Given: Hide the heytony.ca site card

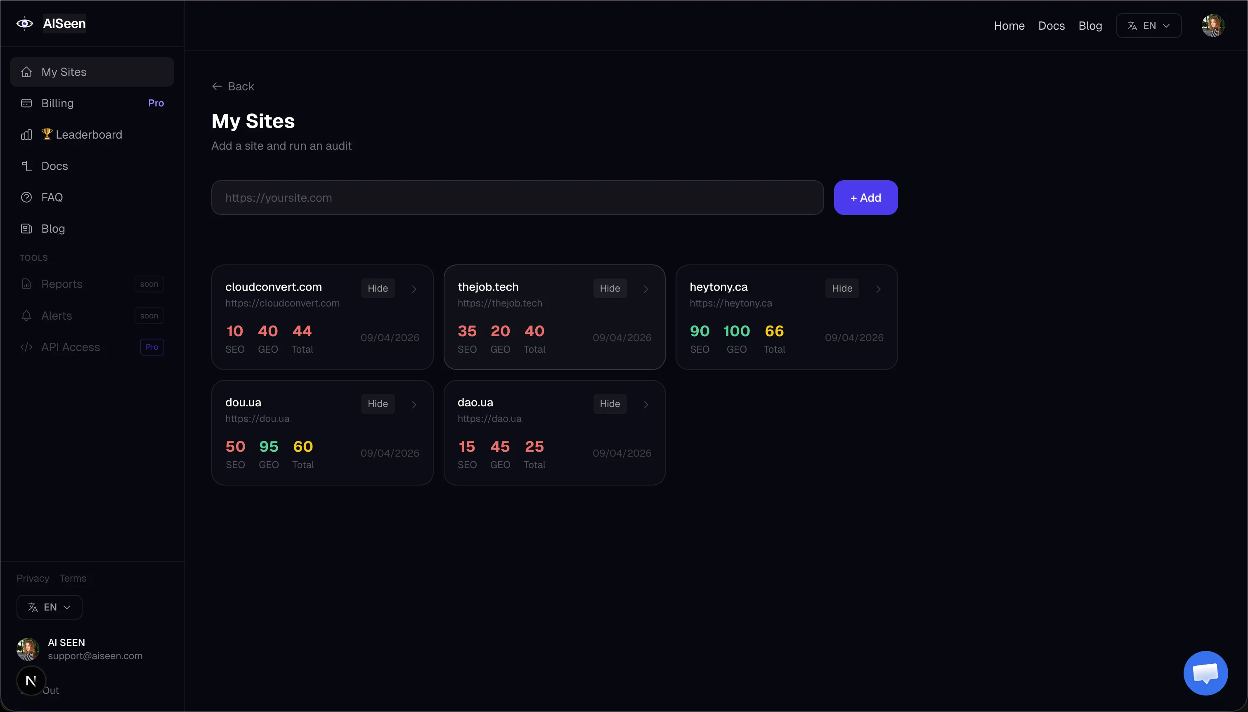Looking at the screenshot, I should point(841,288).
